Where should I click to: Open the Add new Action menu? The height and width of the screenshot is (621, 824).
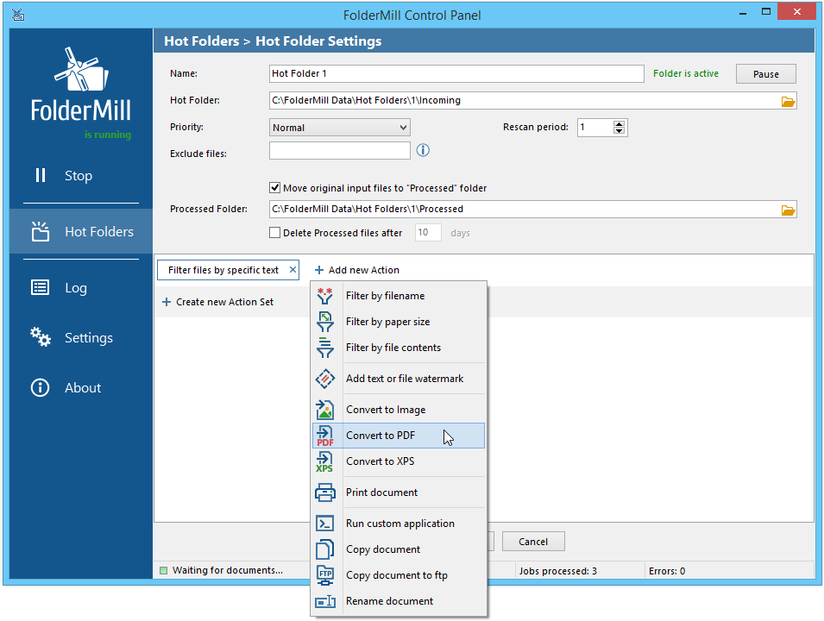pyautogui.click(x=356, y=270)
